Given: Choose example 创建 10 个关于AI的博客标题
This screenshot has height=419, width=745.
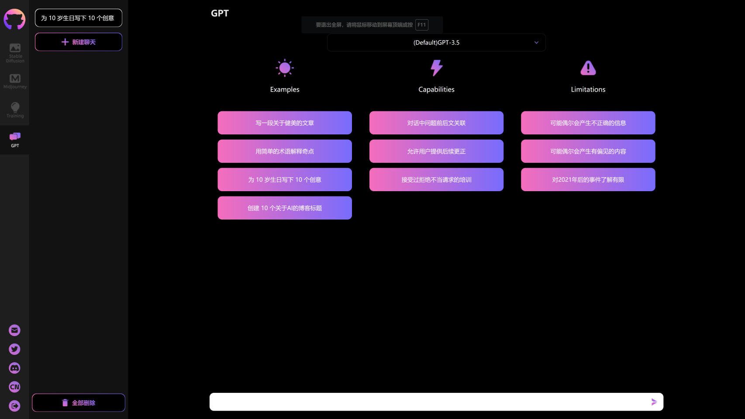Looking at the screenshot, I should tap(285, 208).
